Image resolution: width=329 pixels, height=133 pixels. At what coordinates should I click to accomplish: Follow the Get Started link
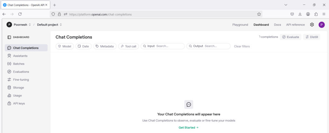(188, 128)
